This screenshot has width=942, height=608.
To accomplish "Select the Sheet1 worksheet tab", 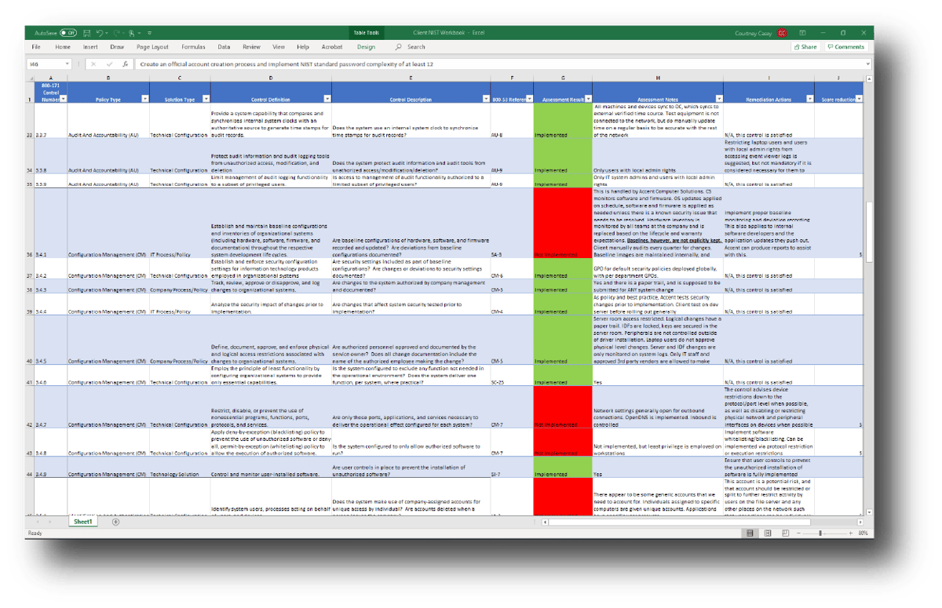I will pyautogui.click(x=82, y=522).
